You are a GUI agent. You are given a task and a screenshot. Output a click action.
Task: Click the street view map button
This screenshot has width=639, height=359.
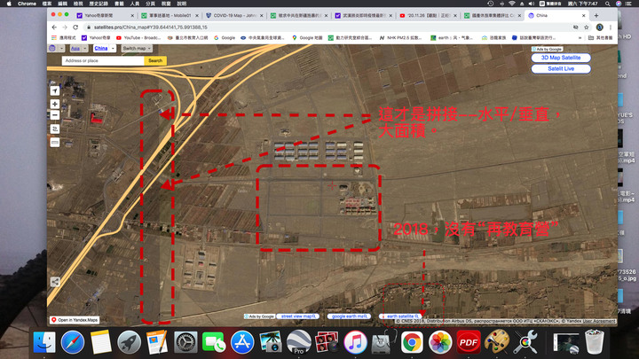click(299, 316)
